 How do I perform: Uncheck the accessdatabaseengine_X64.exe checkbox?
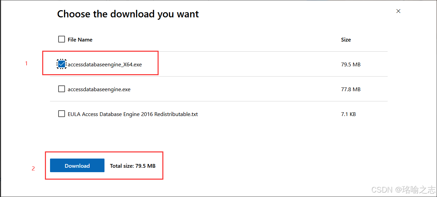click(62, 64)
